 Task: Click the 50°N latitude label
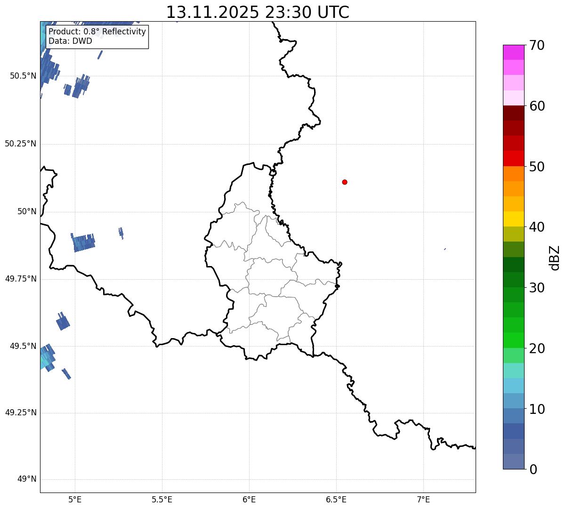click(27, 211)
